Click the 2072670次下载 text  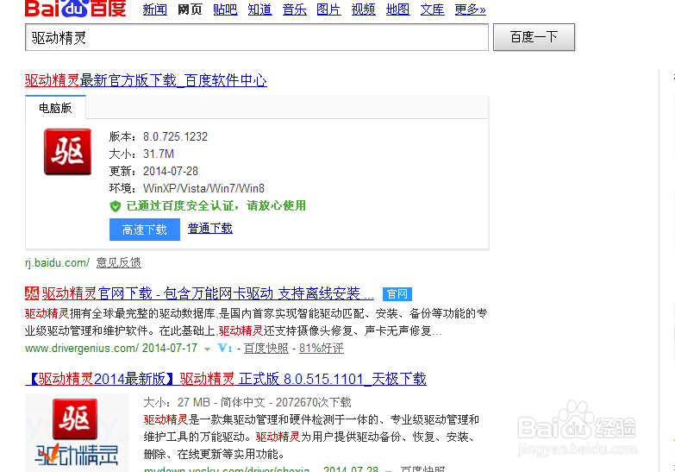click(x=314, y=402)
